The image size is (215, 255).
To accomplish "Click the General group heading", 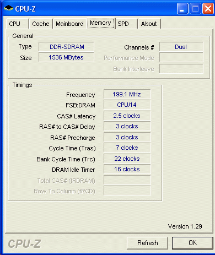I will coord(23,36).
